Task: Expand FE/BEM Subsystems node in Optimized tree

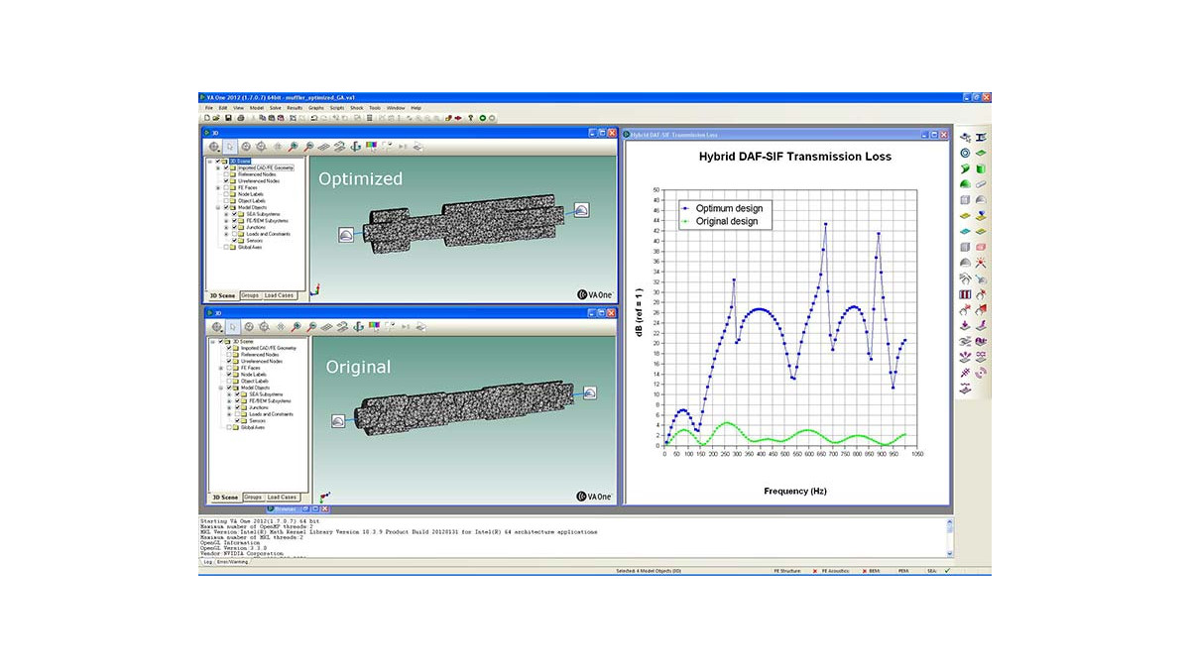Action: coord(226,221)
